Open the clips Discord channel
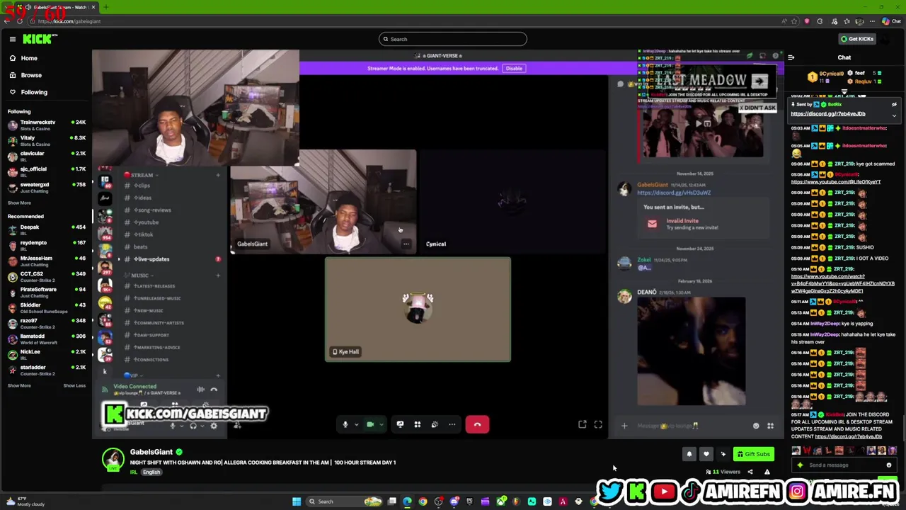Screen dimensions: 906x510 point(142,186)
